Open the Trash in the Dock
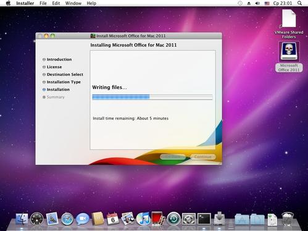This screenshot has height=231, width=308. (x=288, y=219)
